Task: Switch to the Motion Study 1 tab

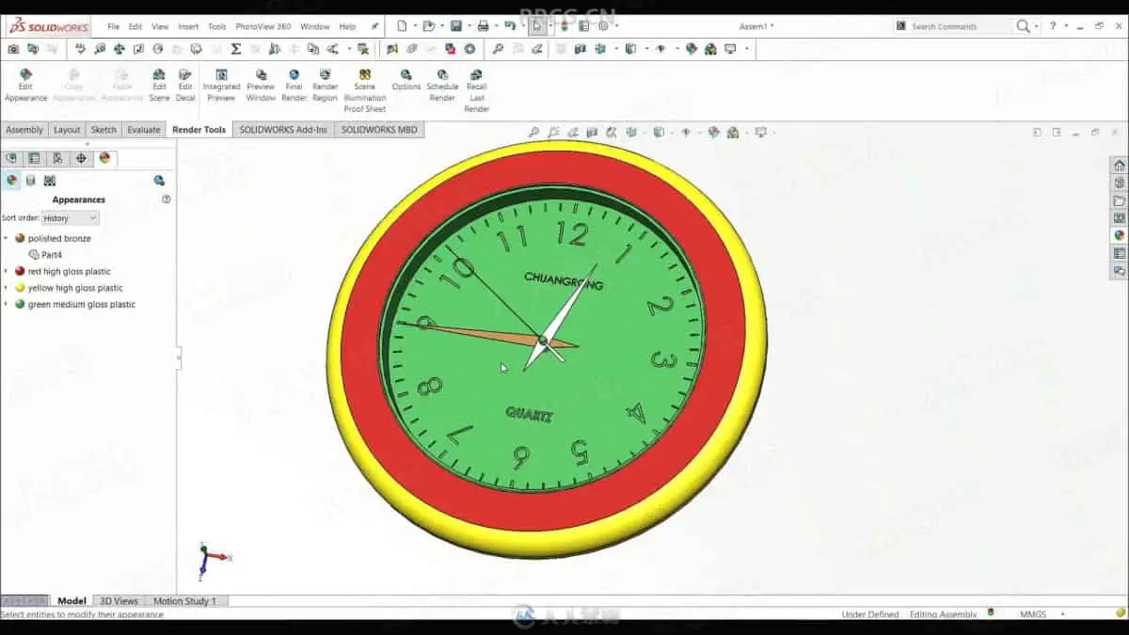Action: point(184,601)
